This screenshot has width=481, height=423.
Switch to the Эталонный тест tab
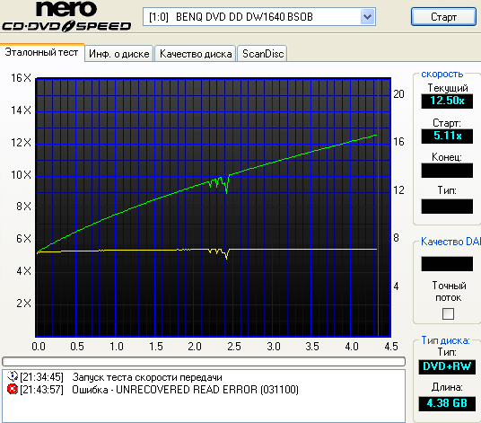41,52
